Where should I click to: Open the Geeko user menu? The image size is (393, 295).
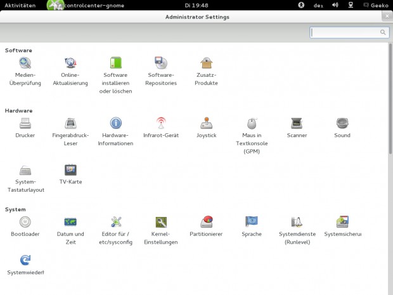click(x=376, y=5)
